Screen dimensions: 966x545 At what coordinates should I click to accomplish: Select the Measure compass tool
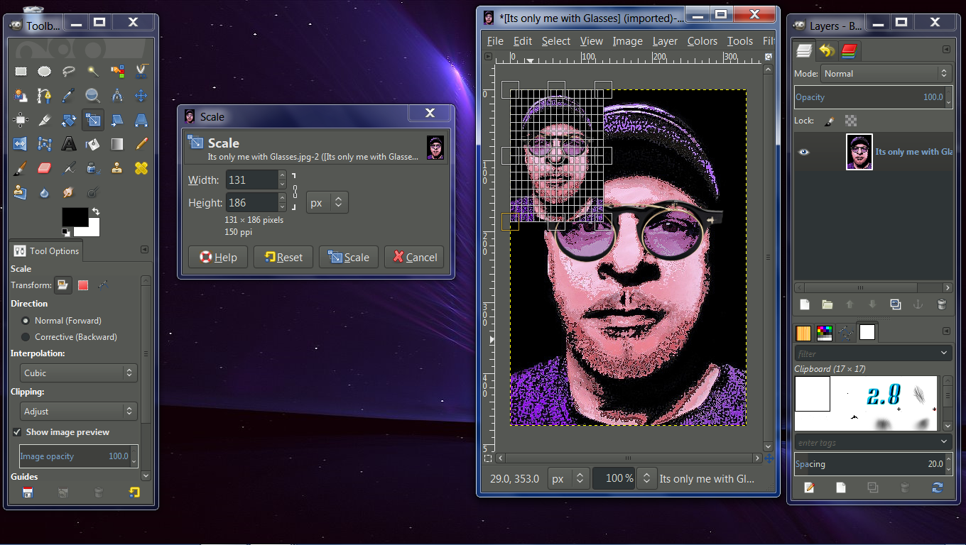tap(117, 95)
